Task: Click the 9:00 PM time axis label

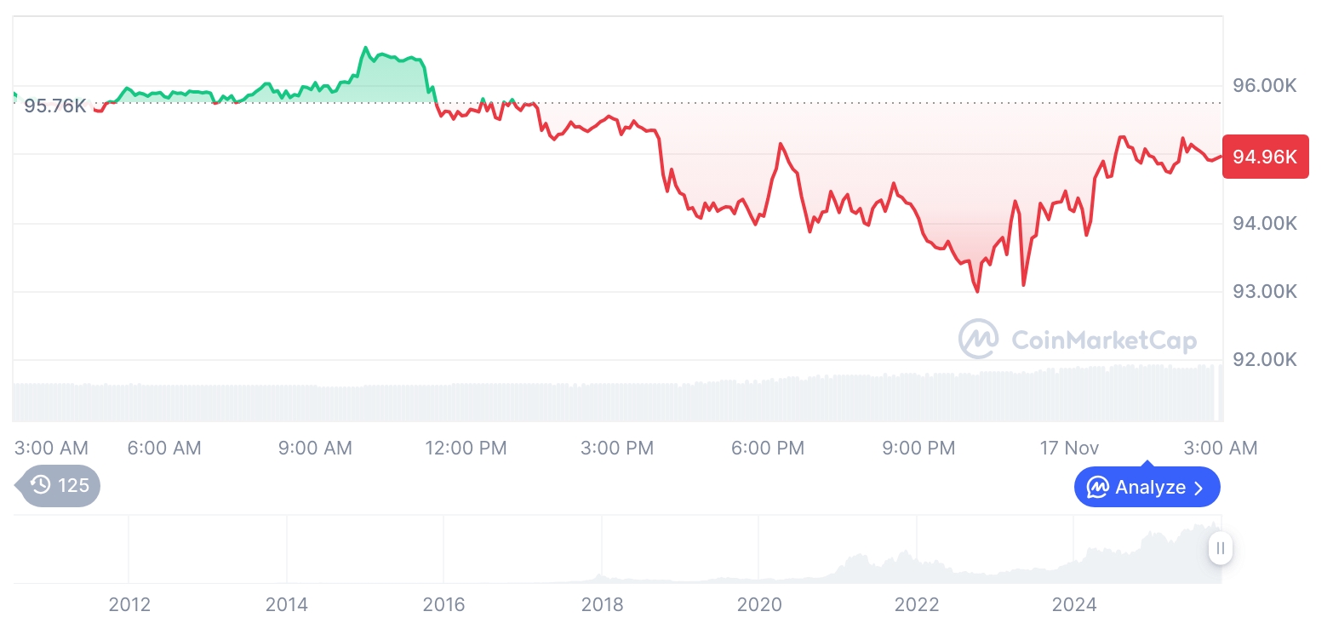Action: (918, 448)
